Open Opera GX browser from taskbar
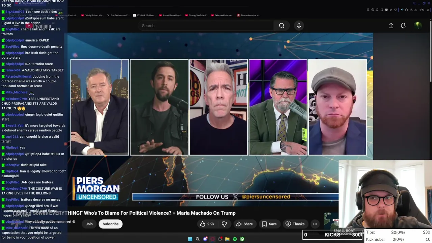The width and height of the screenshot is (432, 243). [x=213, y=239]
